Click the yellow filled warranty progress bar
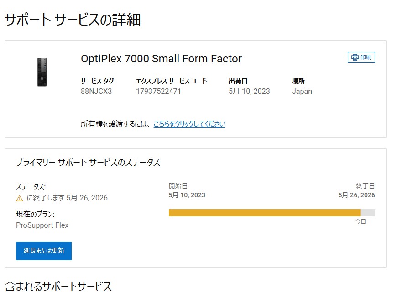The image size is (397, 302). (265, 213)
